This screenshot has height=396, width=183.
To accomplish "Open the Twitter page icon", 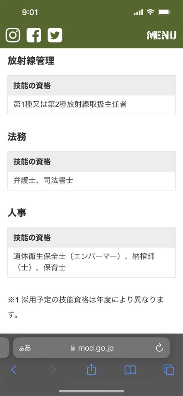I will tap(55, 35).
